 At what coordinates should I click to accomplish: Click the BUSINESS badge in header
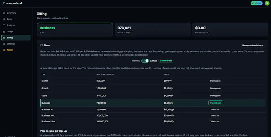coord(256,3)
